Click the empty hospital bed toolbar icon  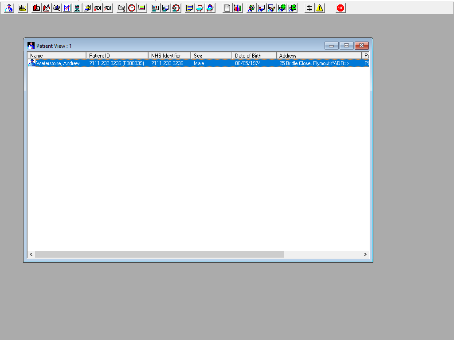[x=200, y=8]
